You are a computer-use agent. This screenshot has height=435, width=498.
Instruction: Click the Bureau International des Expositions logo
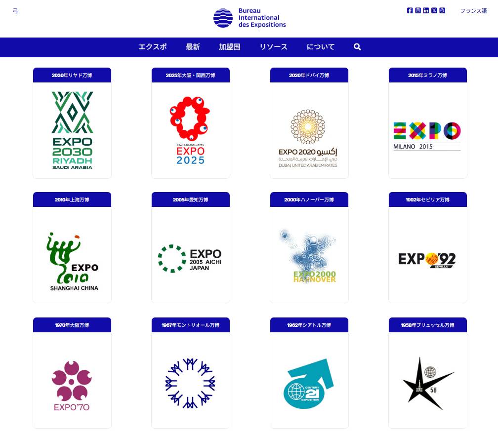click(249, 18)
